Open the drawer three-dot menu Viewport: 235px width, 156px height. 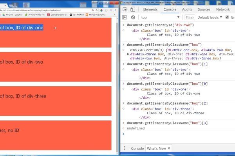[125, 149]
